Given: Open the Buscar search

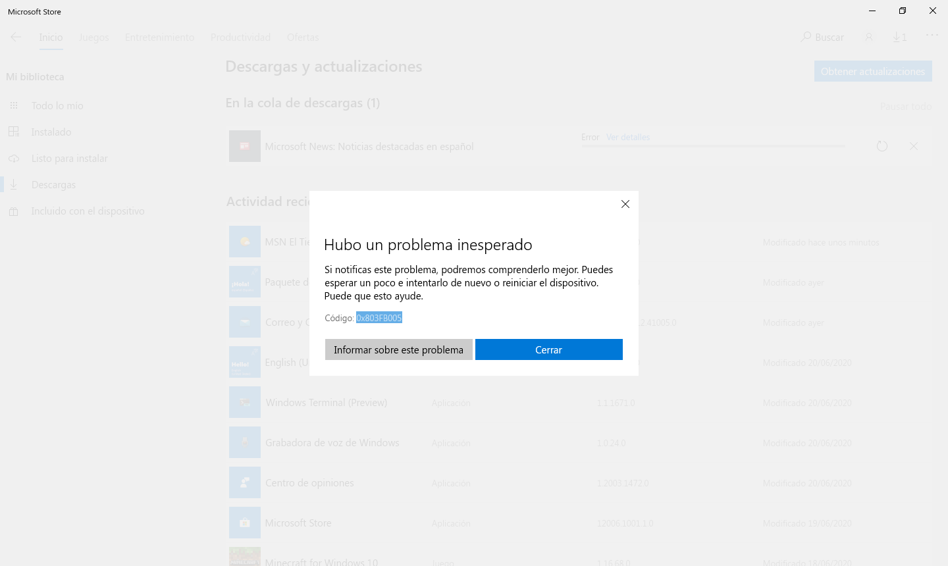Looking at the screenshot, I should [822, 38].
